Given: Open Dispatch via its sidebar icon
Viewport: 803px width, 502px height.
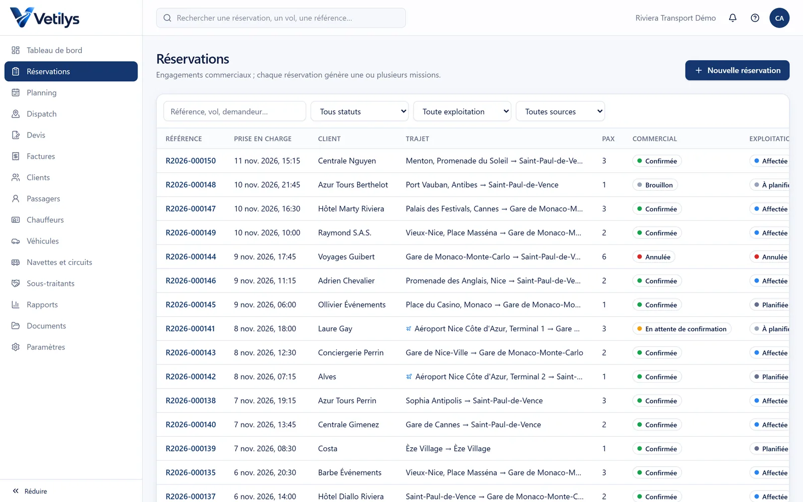Looking at the screenshot, I should [x=16, y=114].
